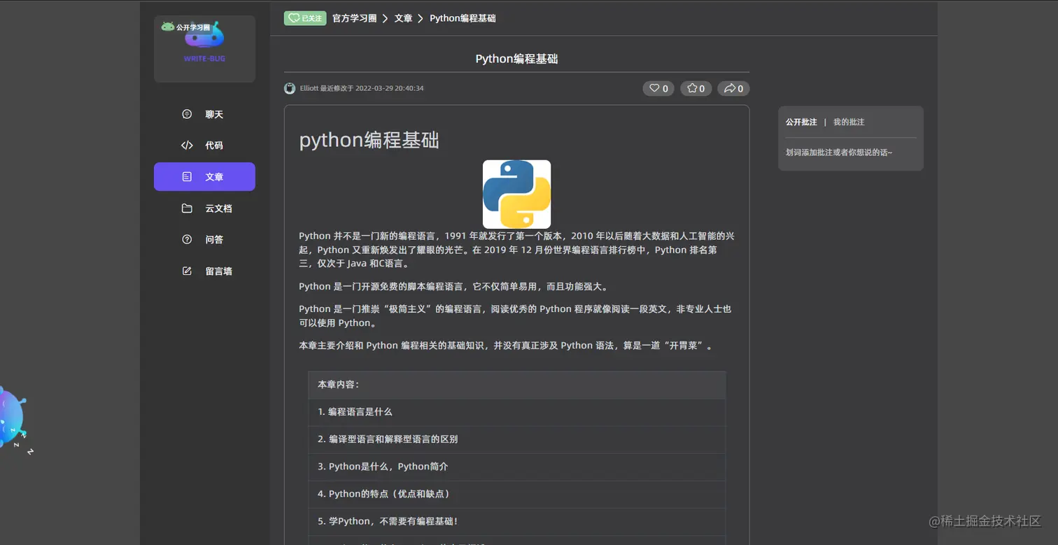Click the Python logo image in article
The height and width of the screenshot is (545, 1058).
tap(516, 194)
